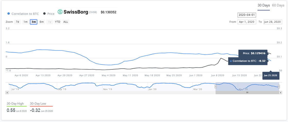The height and width of the screenshot is (122, 288).
Task: Click the Jun 25 2020 date flag
Action: point(271,75)
